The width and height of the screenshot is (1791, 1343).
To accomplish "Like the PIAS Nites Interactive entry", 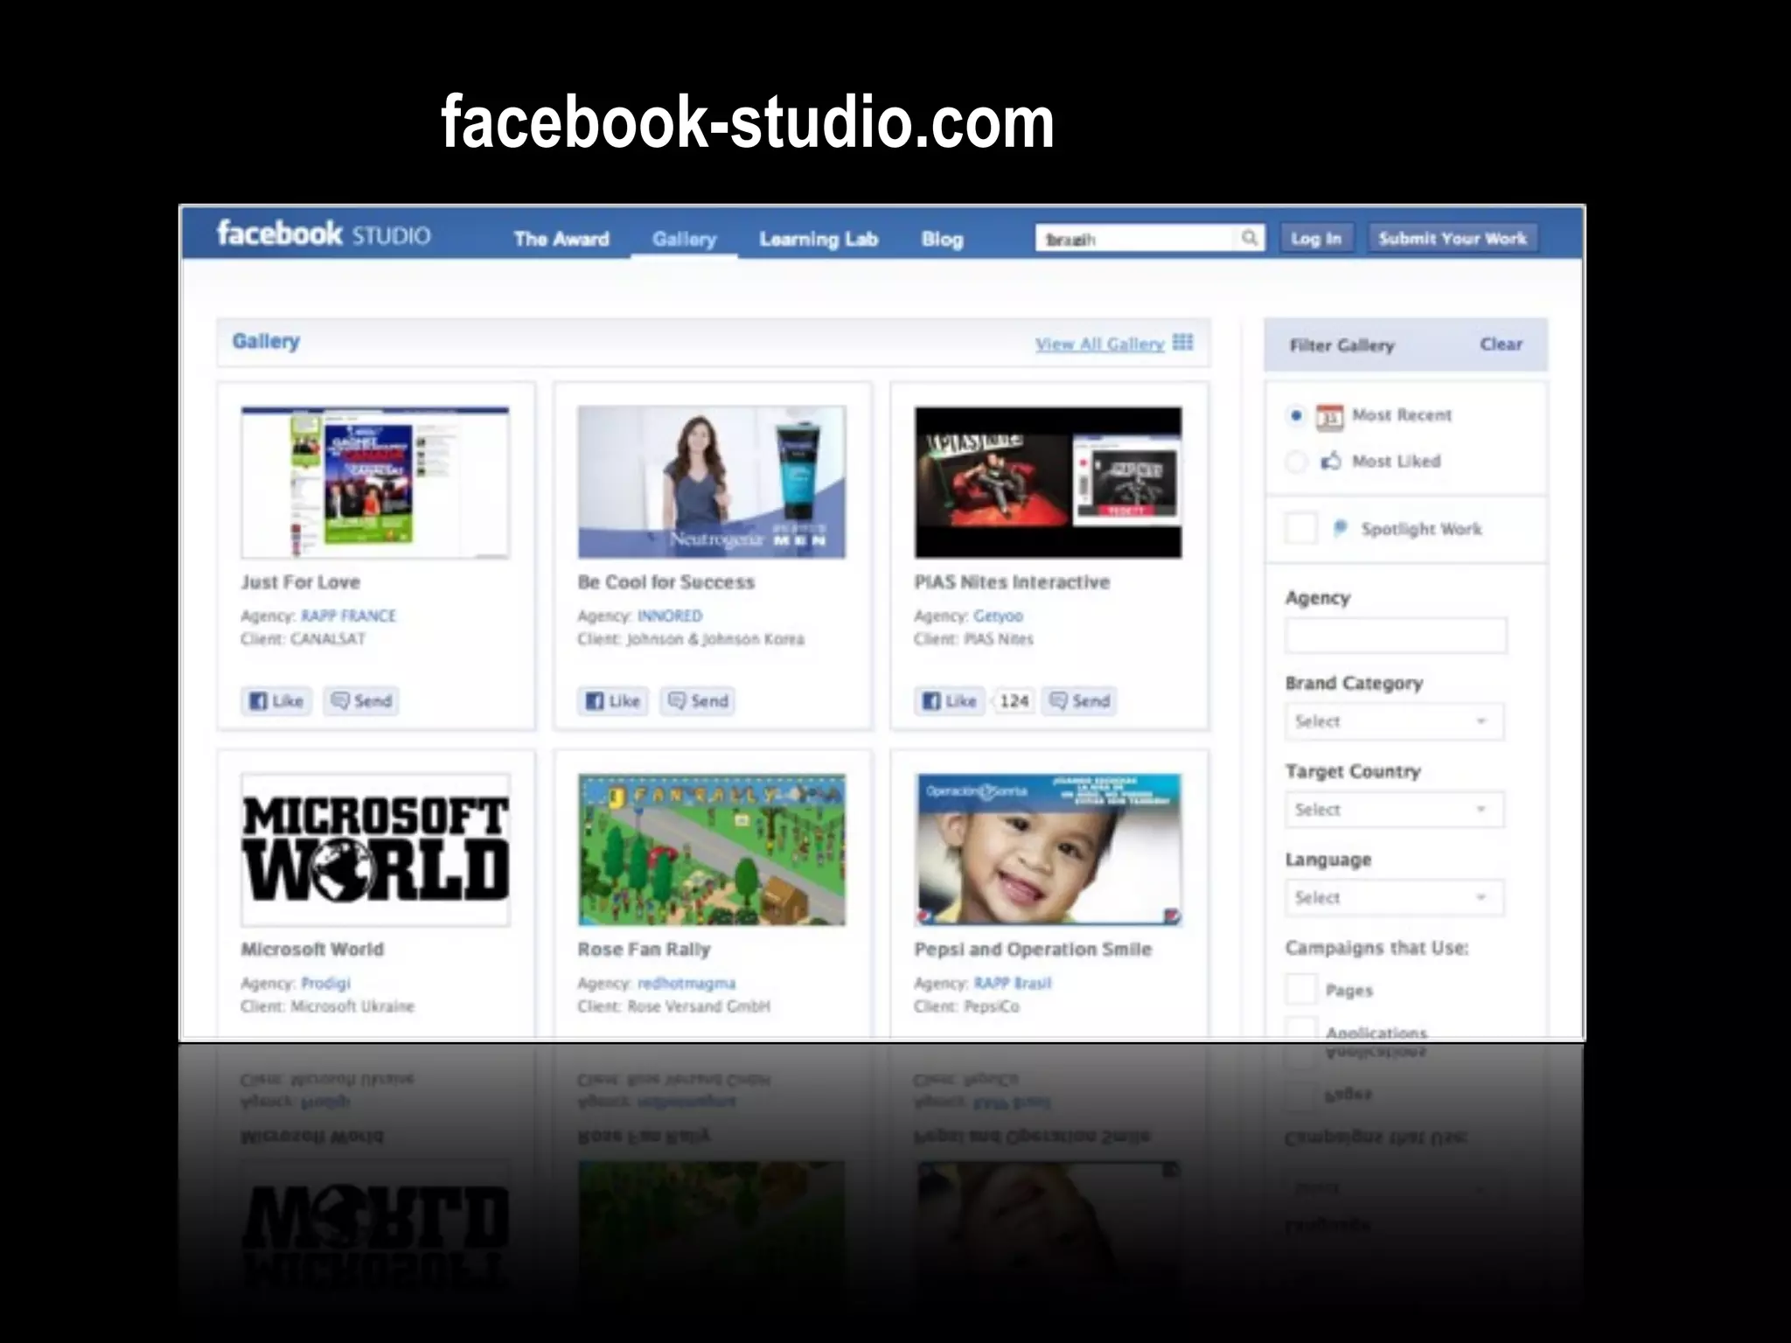I will coord(950,701).
